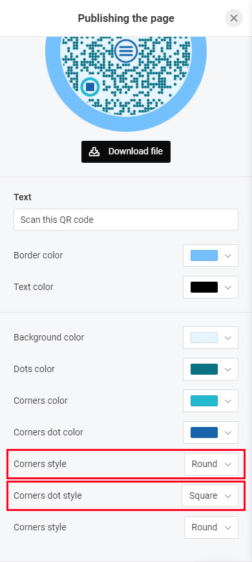Open the Corners dot color blue swatch
This screenshot has height=562, width=252.
click(x=204, y=432)
